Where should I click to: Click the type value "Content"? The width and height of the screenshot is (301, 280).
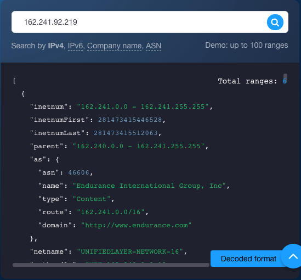[x=92, y=199]
